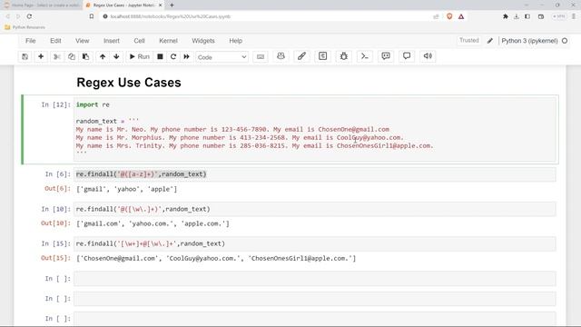Open the Widgets menu
The height and width of the screenshot is (327, 581).
[x=203, y=41]
